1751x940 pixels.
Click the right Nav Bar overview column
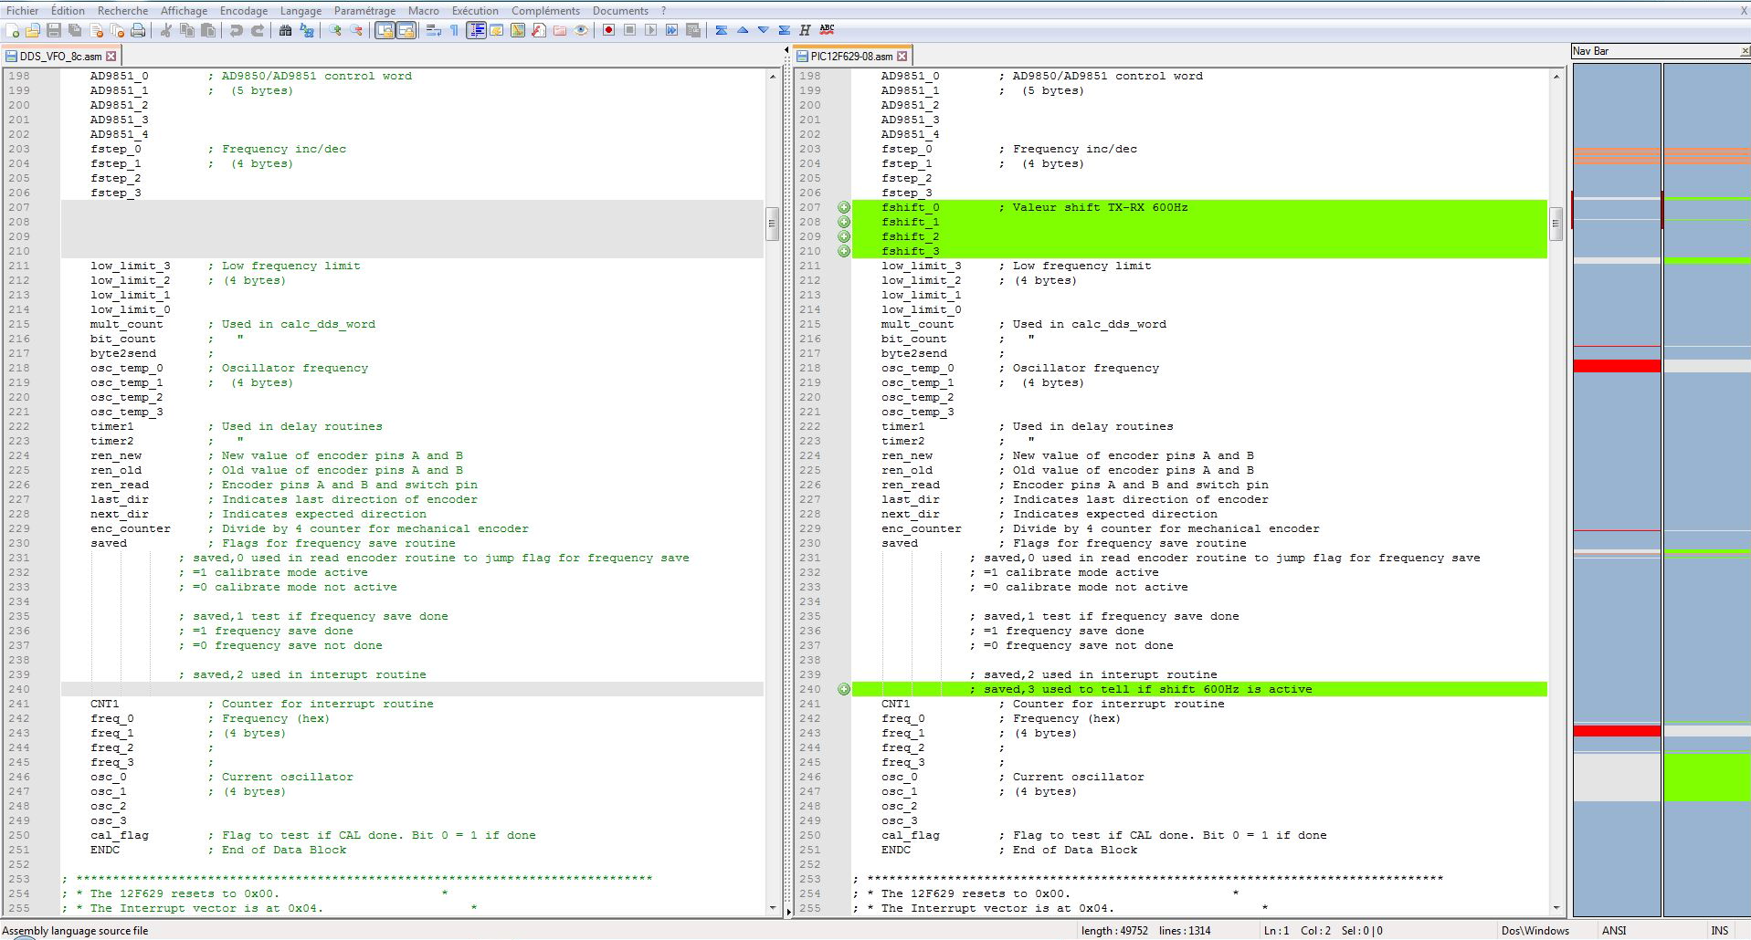point(1705,489)
